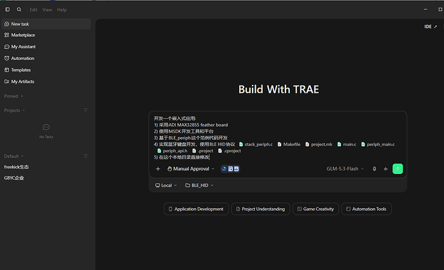Click the No Tasks chat bubble icon
The width and height of the screenshot is (444, 270).
pyautogui.click(x=46, y=128)
